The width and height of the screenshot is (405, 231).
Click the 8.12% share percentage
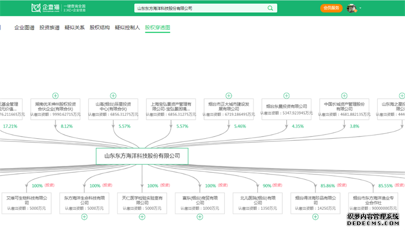[x=67, y=126]
